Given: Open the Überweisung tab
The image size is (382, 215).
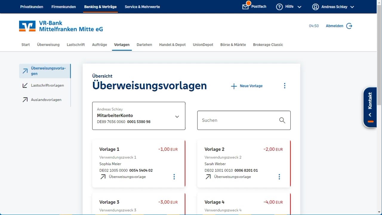Looking at the screenshot, I should click(x=48, y=44).
